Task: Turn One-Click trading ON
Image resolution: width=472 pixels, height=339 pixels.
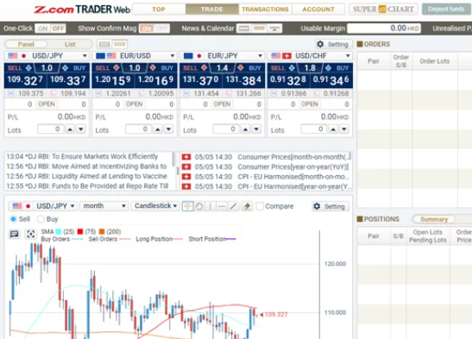Action: point(43,28)
